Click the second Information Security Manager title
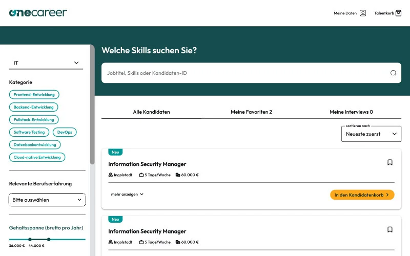Image resolution: width=410 pixels, height=256 pixels. (x=147, y=231)
